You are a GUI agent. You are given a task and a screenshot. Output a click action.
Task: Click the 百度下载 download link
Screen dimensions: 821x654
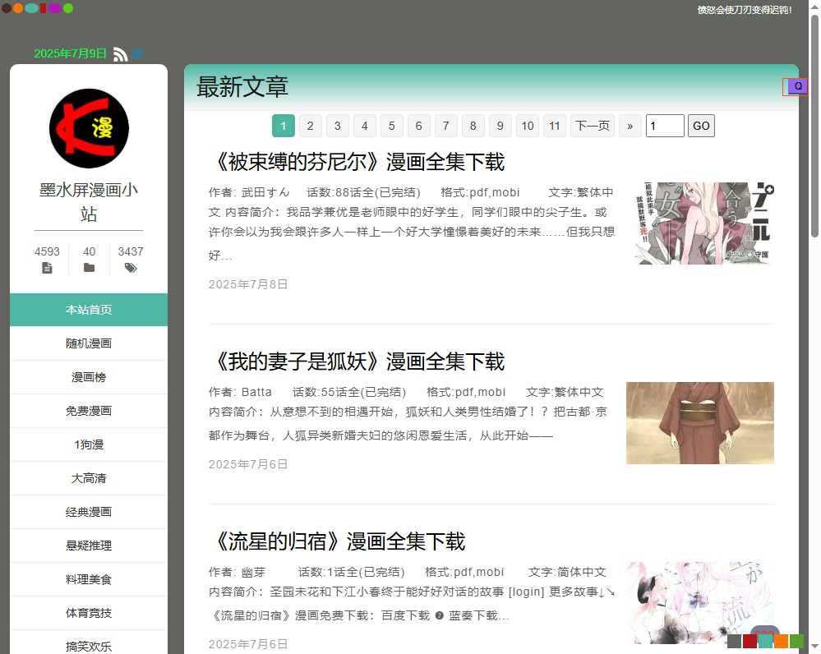(404, 614)
